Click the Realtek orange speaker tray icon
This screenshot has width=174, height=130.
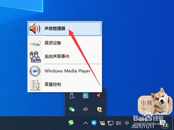pos(99,96)
